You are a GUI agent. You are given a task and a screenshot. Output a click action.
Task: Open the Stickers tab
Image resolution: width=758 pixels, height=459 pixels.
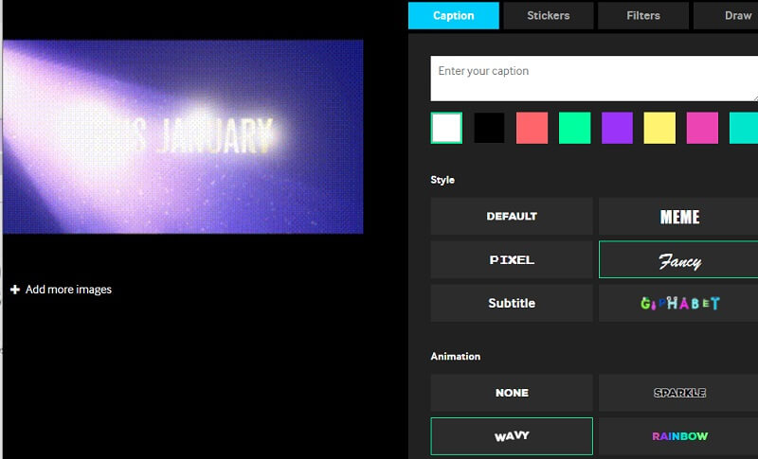pos(549,15)
